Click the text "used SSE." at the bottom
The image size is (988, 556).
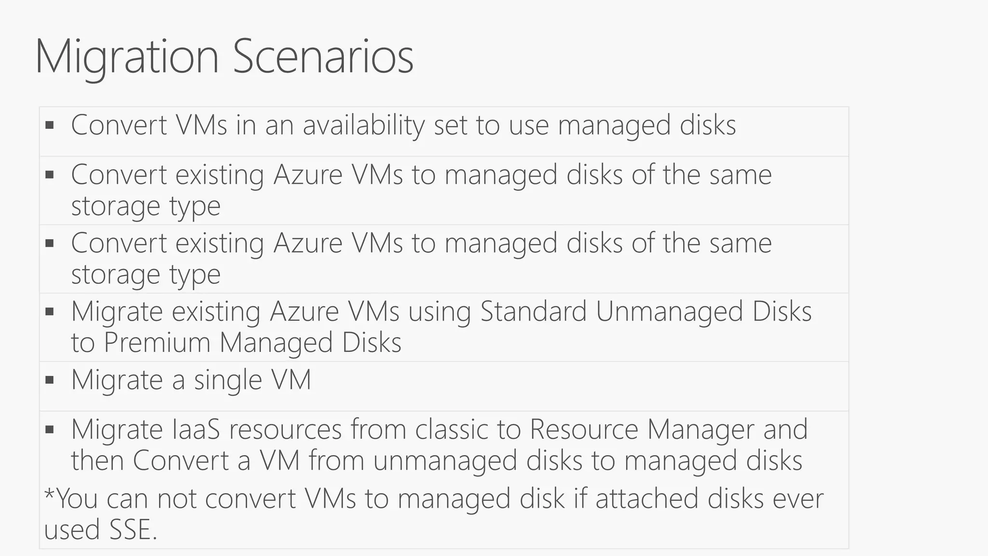[x=101, y=529]
